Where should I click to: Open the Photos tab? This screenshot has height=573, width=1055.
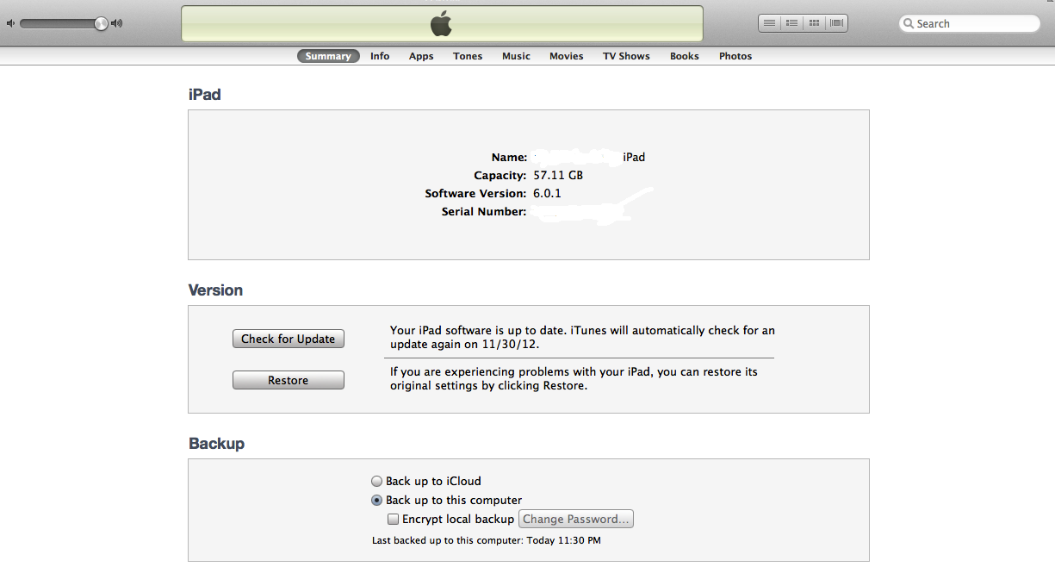pos(735,56)
